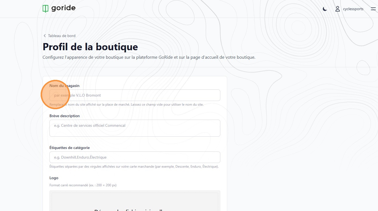Click the Étiquettes de catégorie label
378x211 pixels.
pyautogui.click(x=70, y=148)
